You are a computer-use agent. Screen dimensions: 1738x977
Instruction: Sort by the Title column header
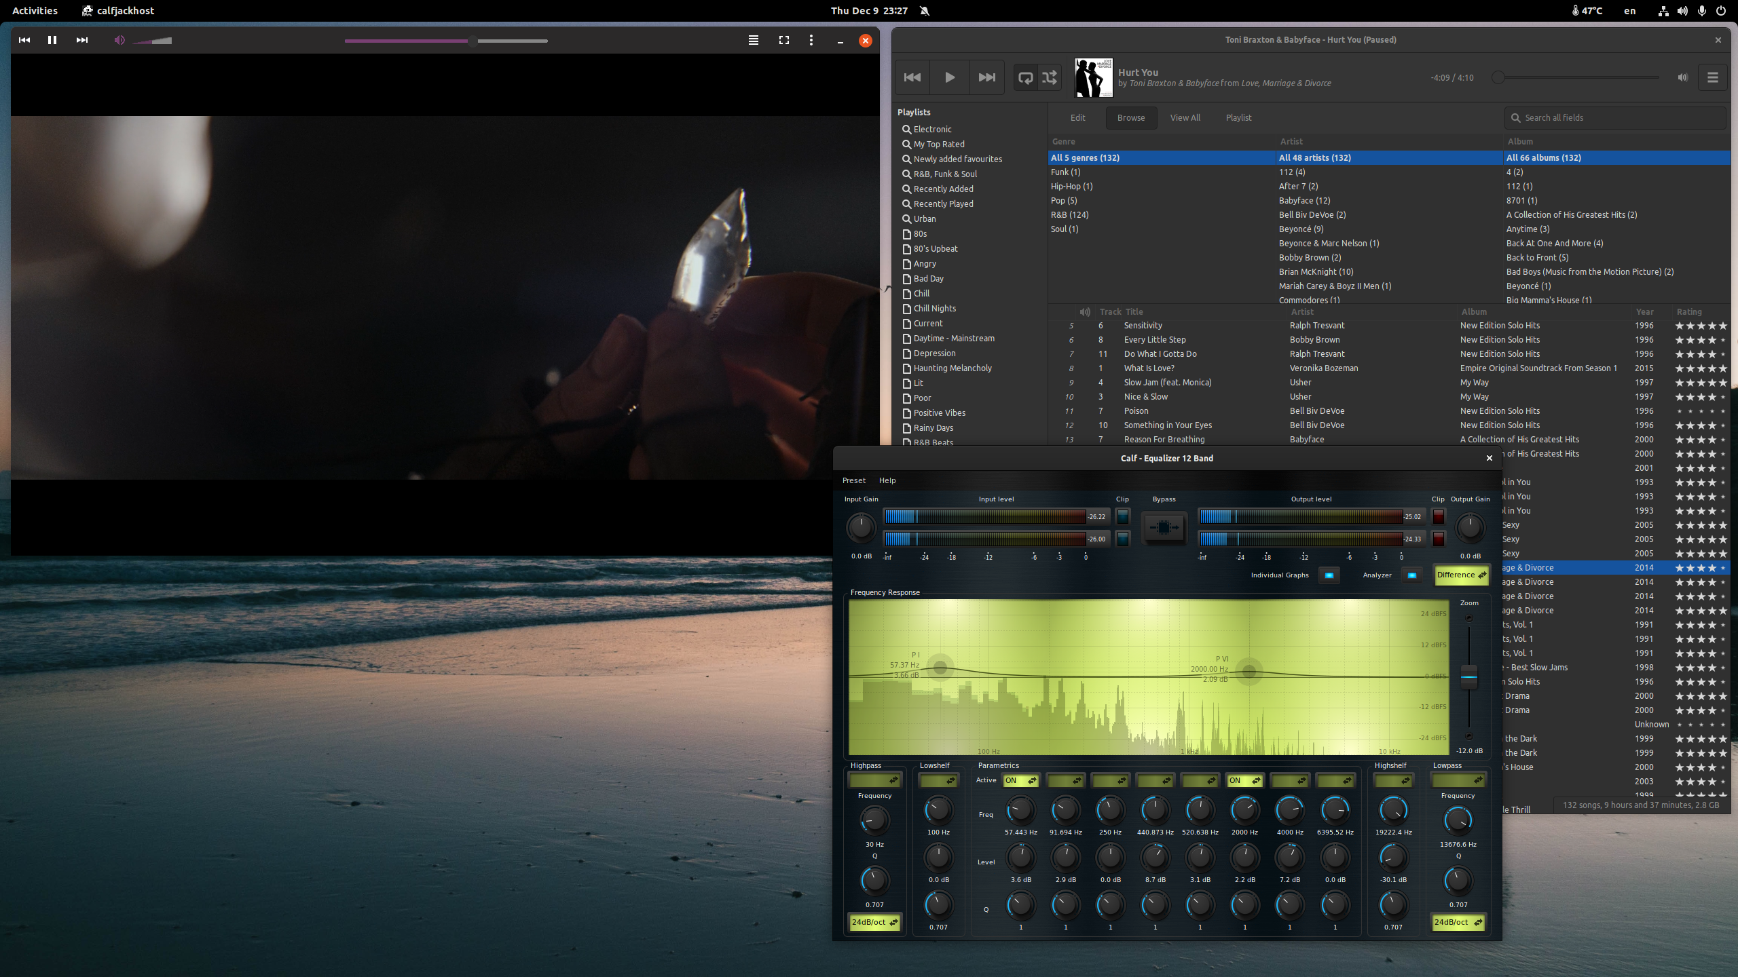pyautogui.click(x=1134, y=311)
